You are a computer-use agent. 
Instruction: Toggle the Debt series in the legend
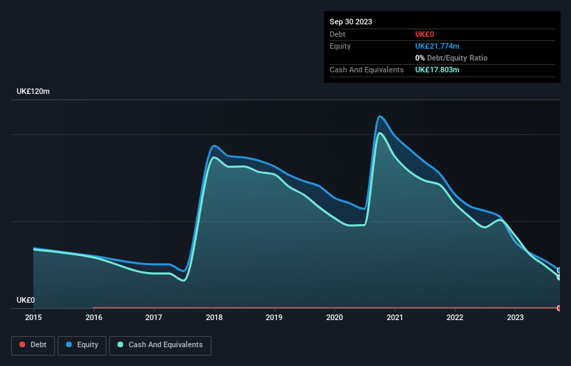click(x=33, y=345)
